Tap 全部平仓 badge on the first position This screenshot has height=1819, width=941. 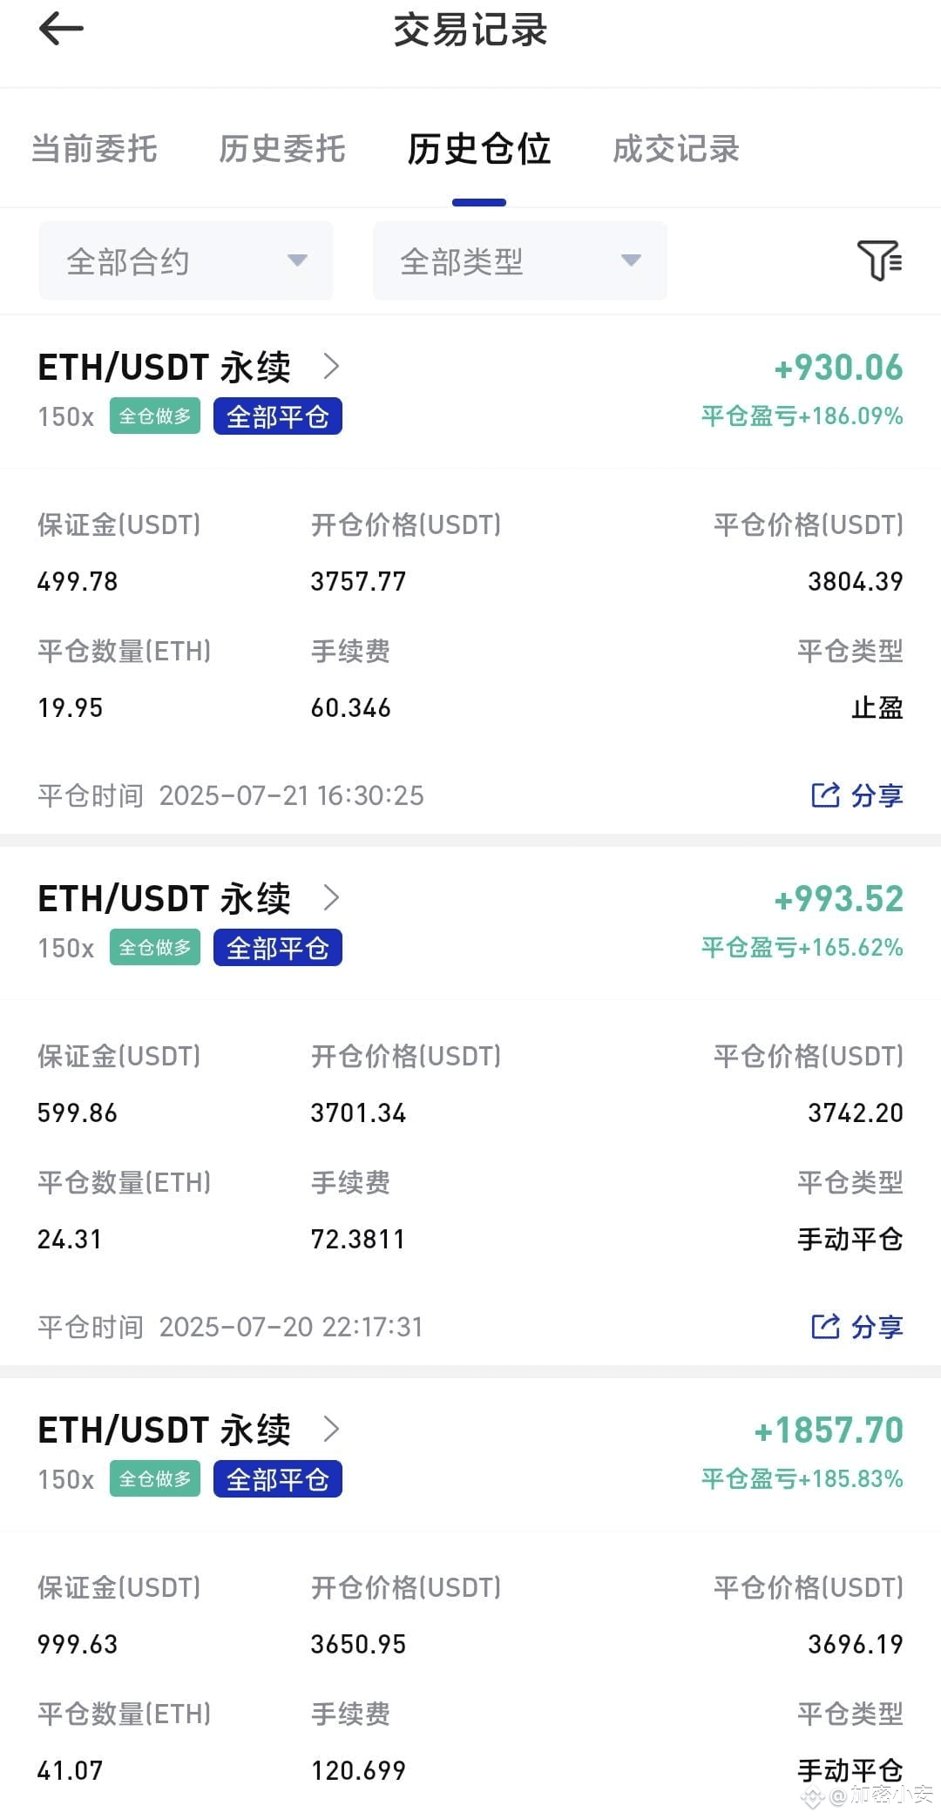pos(277,416)
